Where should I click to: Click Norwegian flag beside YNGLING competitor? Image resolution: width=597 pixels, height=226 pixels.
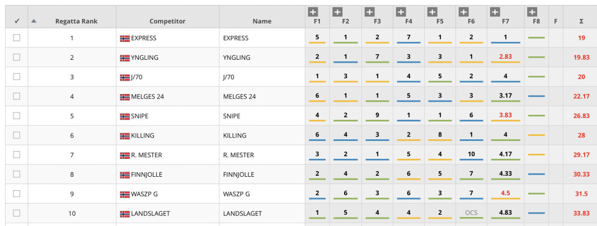click(x=125, y=58)
